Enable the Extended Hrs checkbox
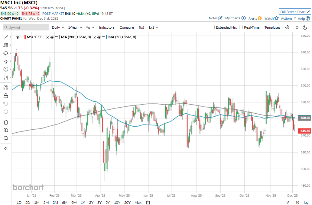Screen dimensions: 312x205 click(x=213, y=27)
